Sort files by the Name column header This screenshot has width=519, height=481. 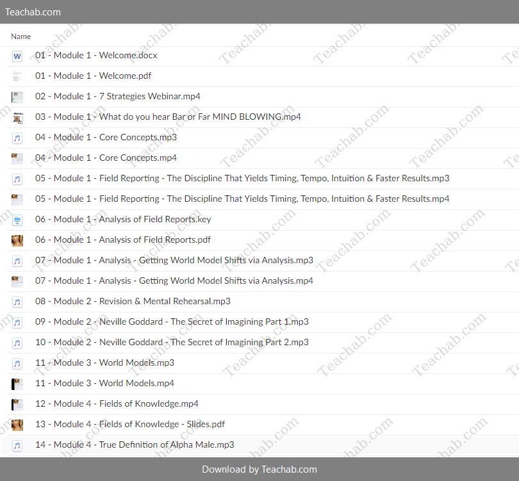(21, 37)
